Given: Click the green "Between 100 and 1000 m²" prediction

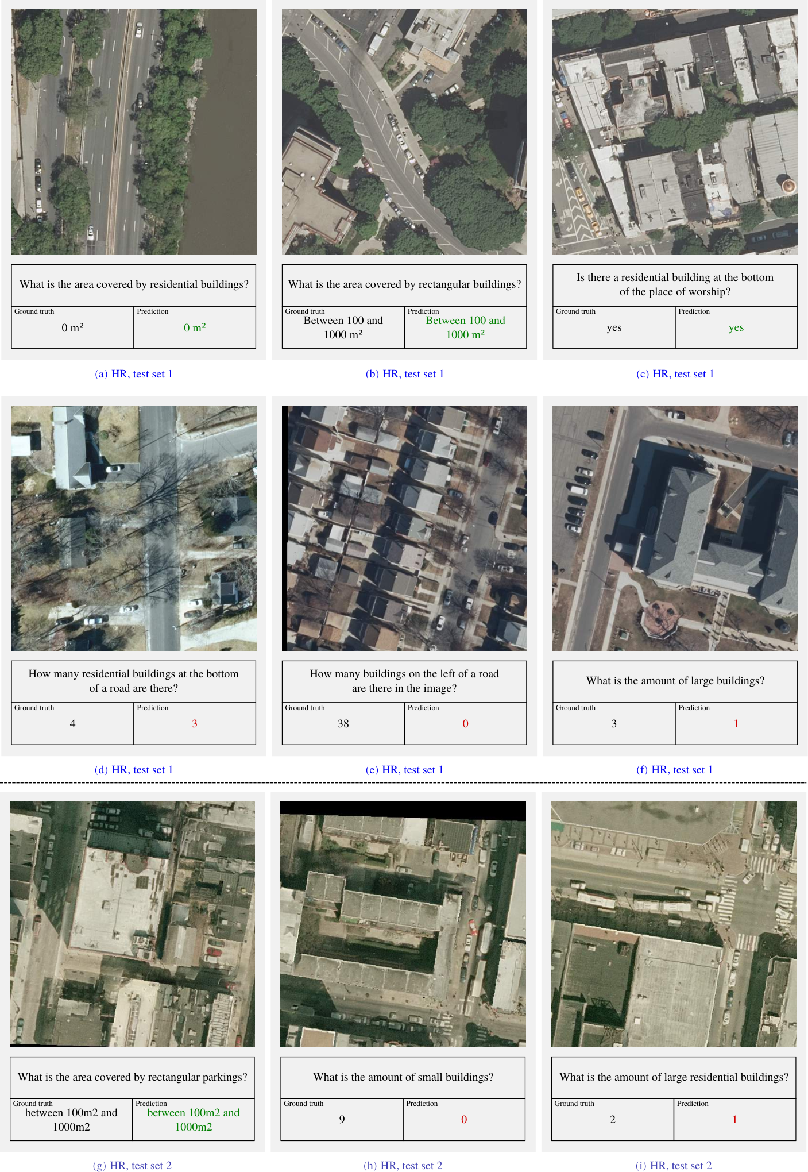Looking at the screenshot, I should (466, 327).
